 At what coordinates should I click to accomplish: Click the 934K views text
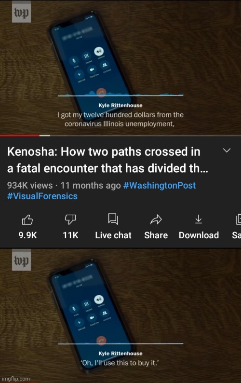pyautogui.click(x=30, y=185)
